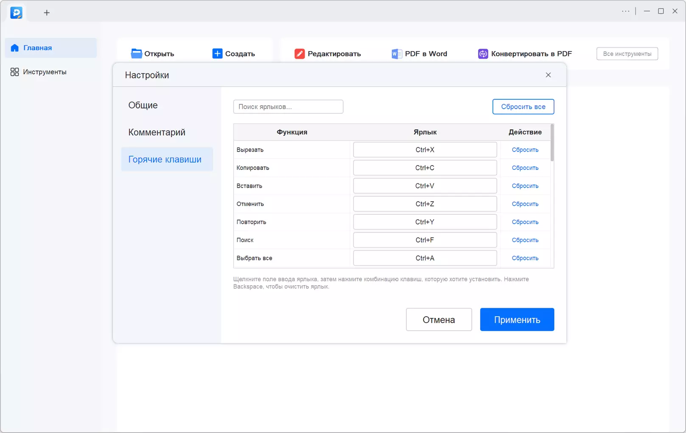Click the Сбросить все button
This screenshot has height=433, width=686.
coord(523,107)
